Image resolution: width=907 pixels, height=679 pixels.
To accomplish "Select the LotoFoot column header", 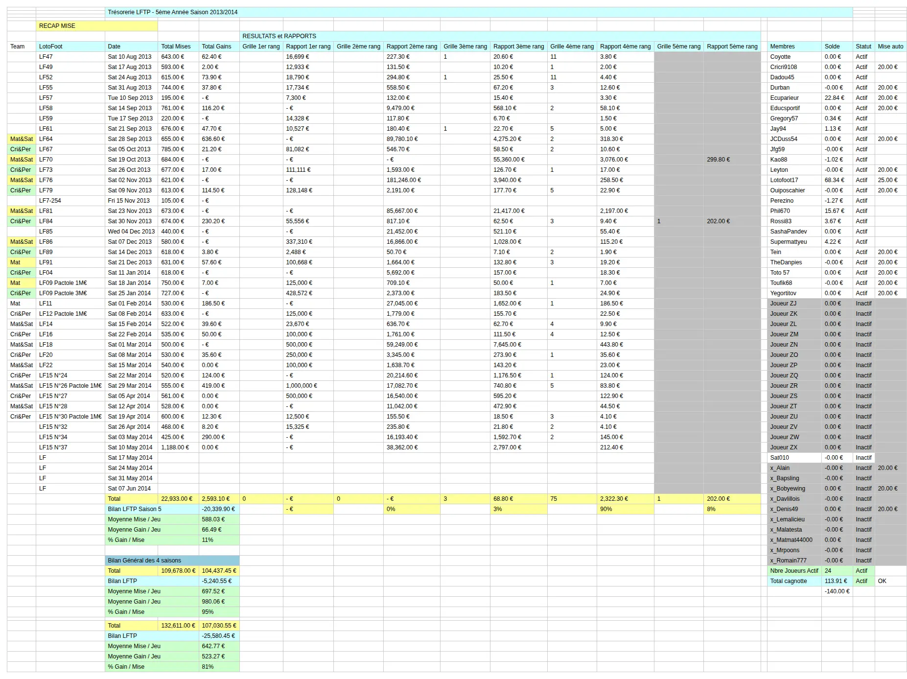I will coord(70,47).
